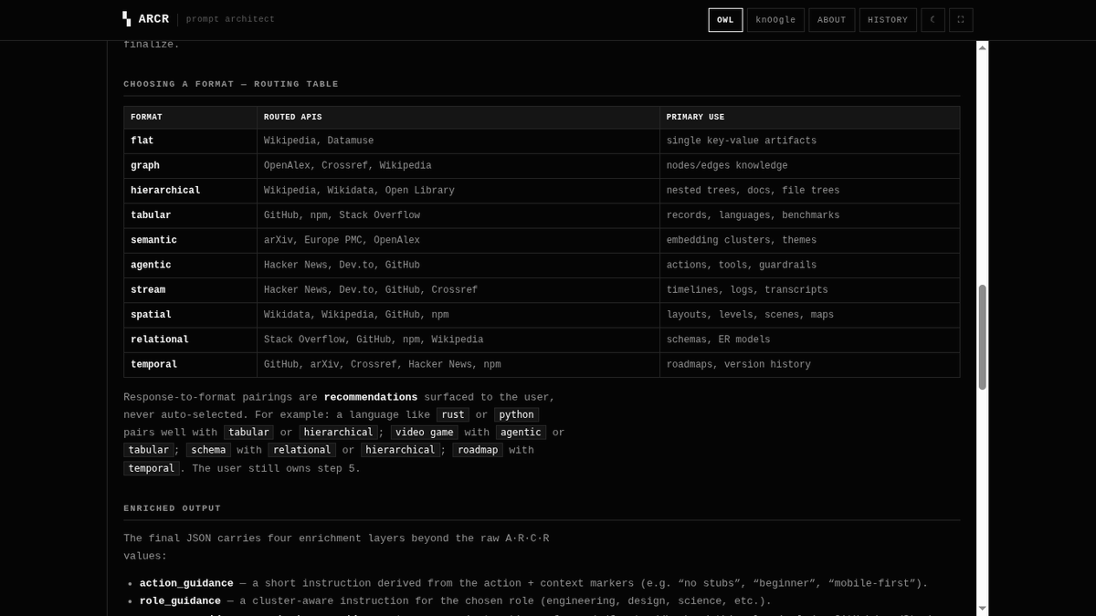1096x616 pixels.
Task: Select the tabular format table cell
Action: [x=191, y=215]
